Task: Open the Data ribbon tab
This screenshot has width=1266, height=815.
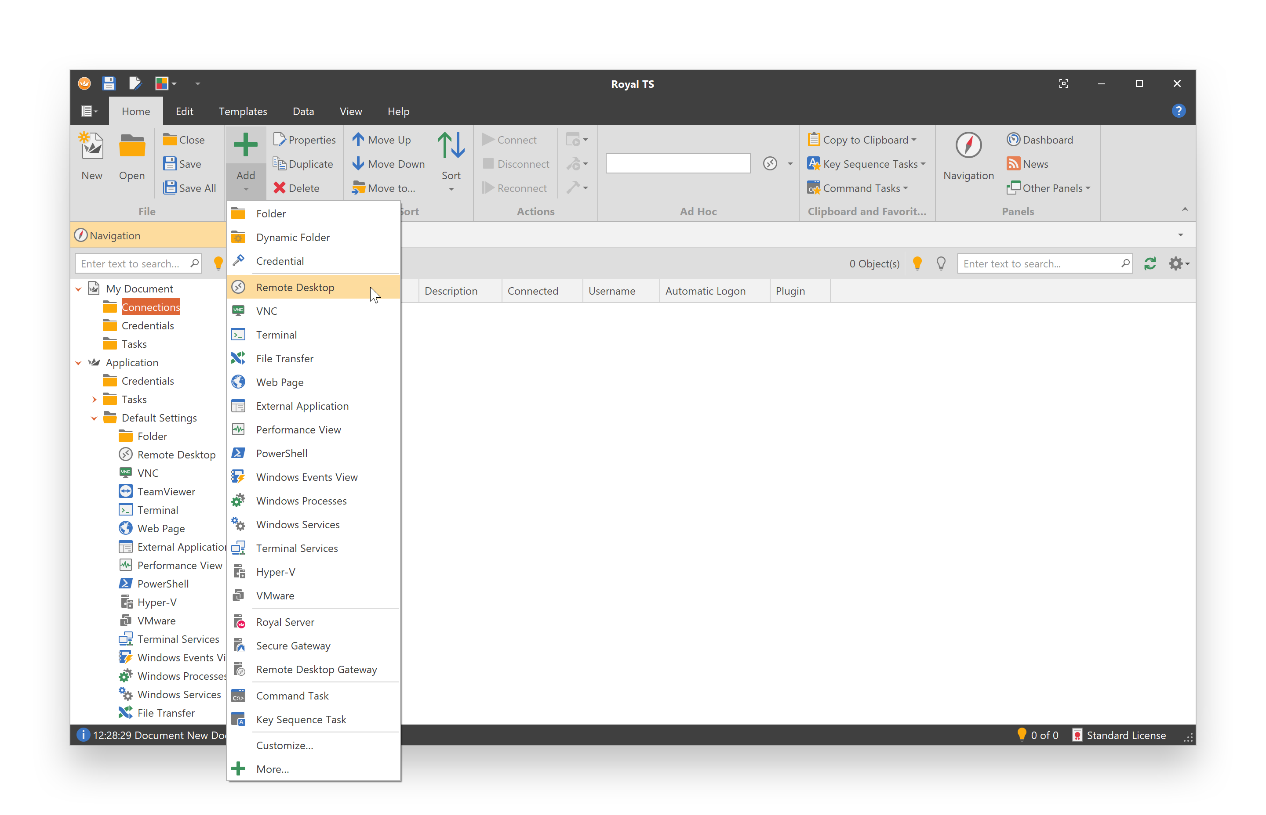Action: click(303, 111)
